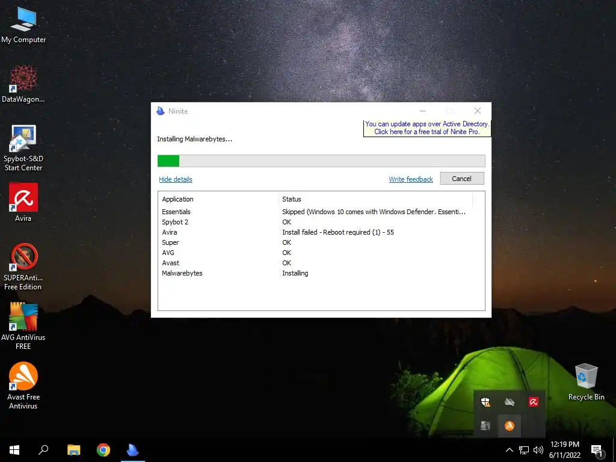
Task: Open the volume speaker icon
Action: coord(538,450)
